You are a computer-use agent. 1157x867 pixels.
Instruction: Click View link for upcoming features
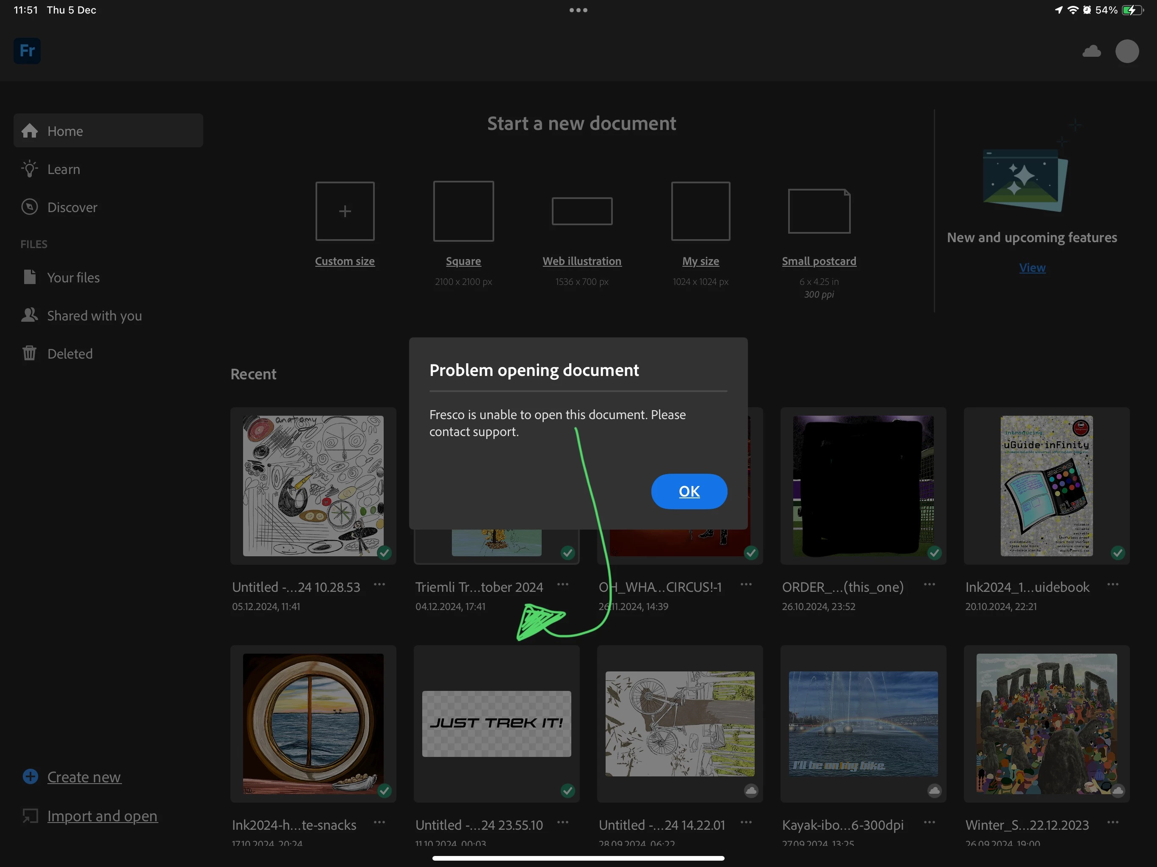point(1032,268)
